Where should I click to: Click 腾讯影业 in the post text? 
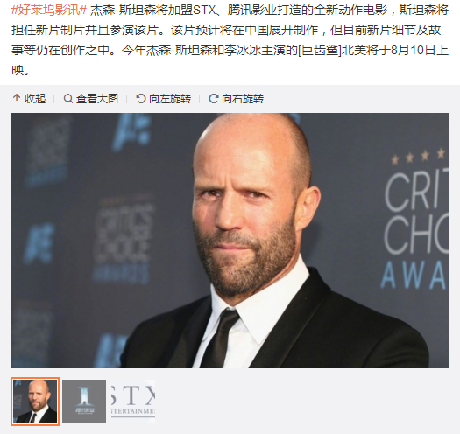pyautogui.click(x=251, y=10)
